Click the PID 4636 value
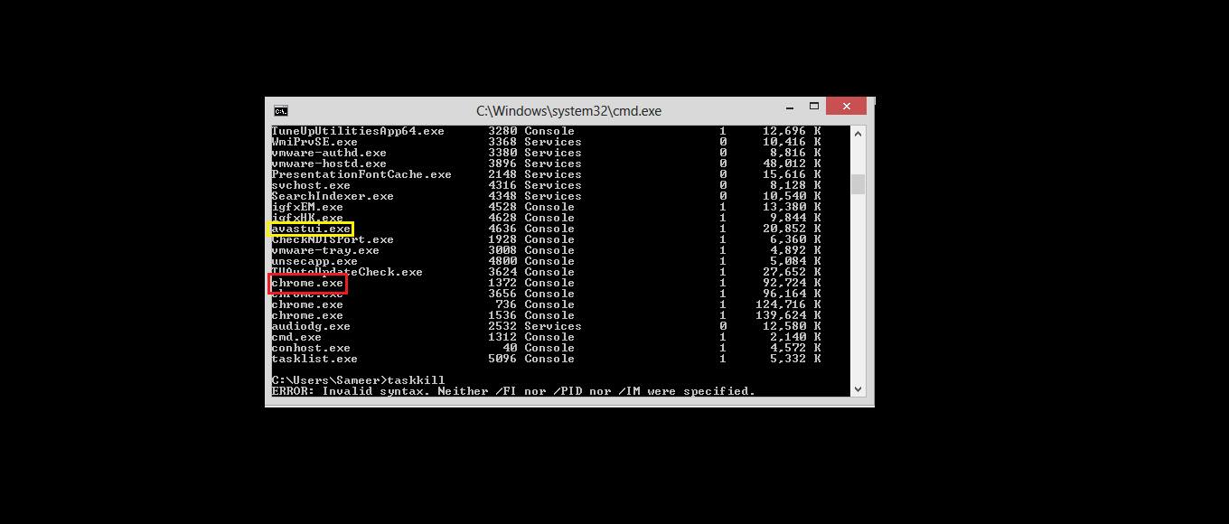The height and width of the screenshot is (524, 1229). pyautogui.click(x=502, y=229)
